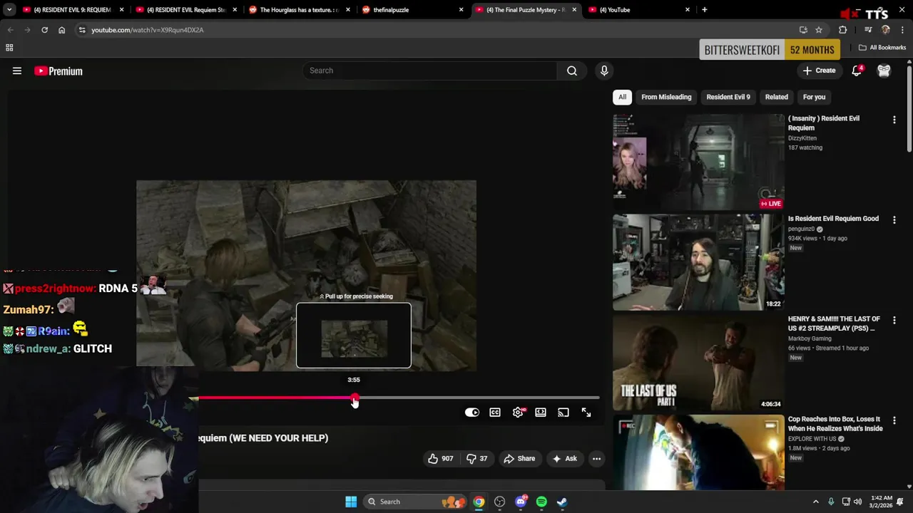Open YouTube notifications bell
The image size is (913, 513).
point(857,71)
